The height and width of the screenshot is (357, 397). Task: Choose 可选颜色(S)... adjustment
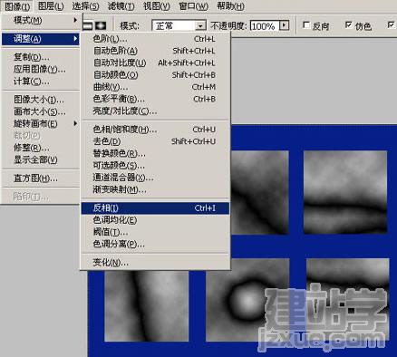(x=155, y=166)
